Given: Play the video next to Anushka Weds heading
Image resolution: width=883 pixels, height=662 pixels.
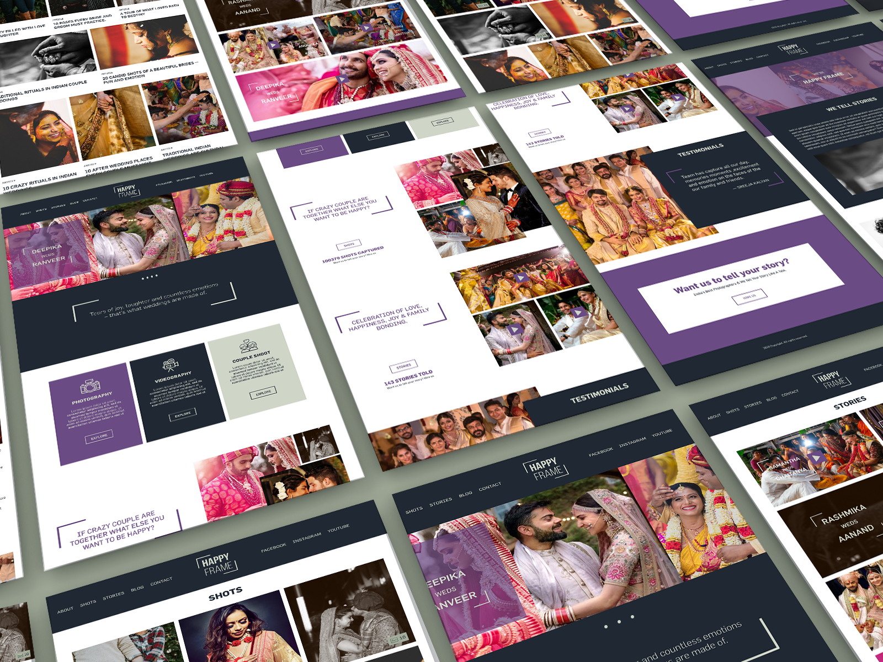Looking at the screenshot, I should (x=273, y=45).
